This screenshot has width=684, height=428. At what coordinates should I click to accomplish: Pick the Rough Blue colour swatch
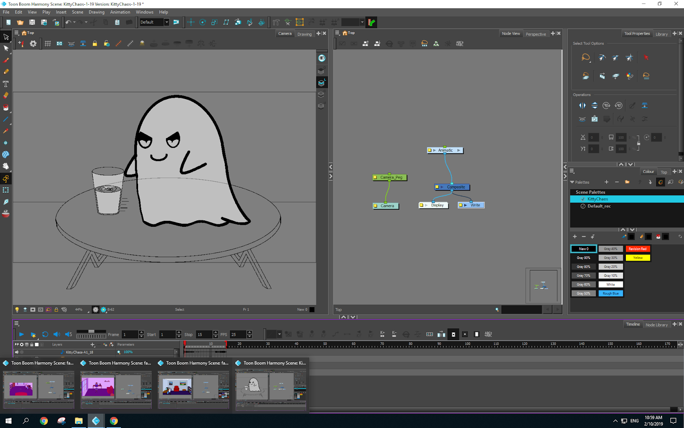[610, 293]
